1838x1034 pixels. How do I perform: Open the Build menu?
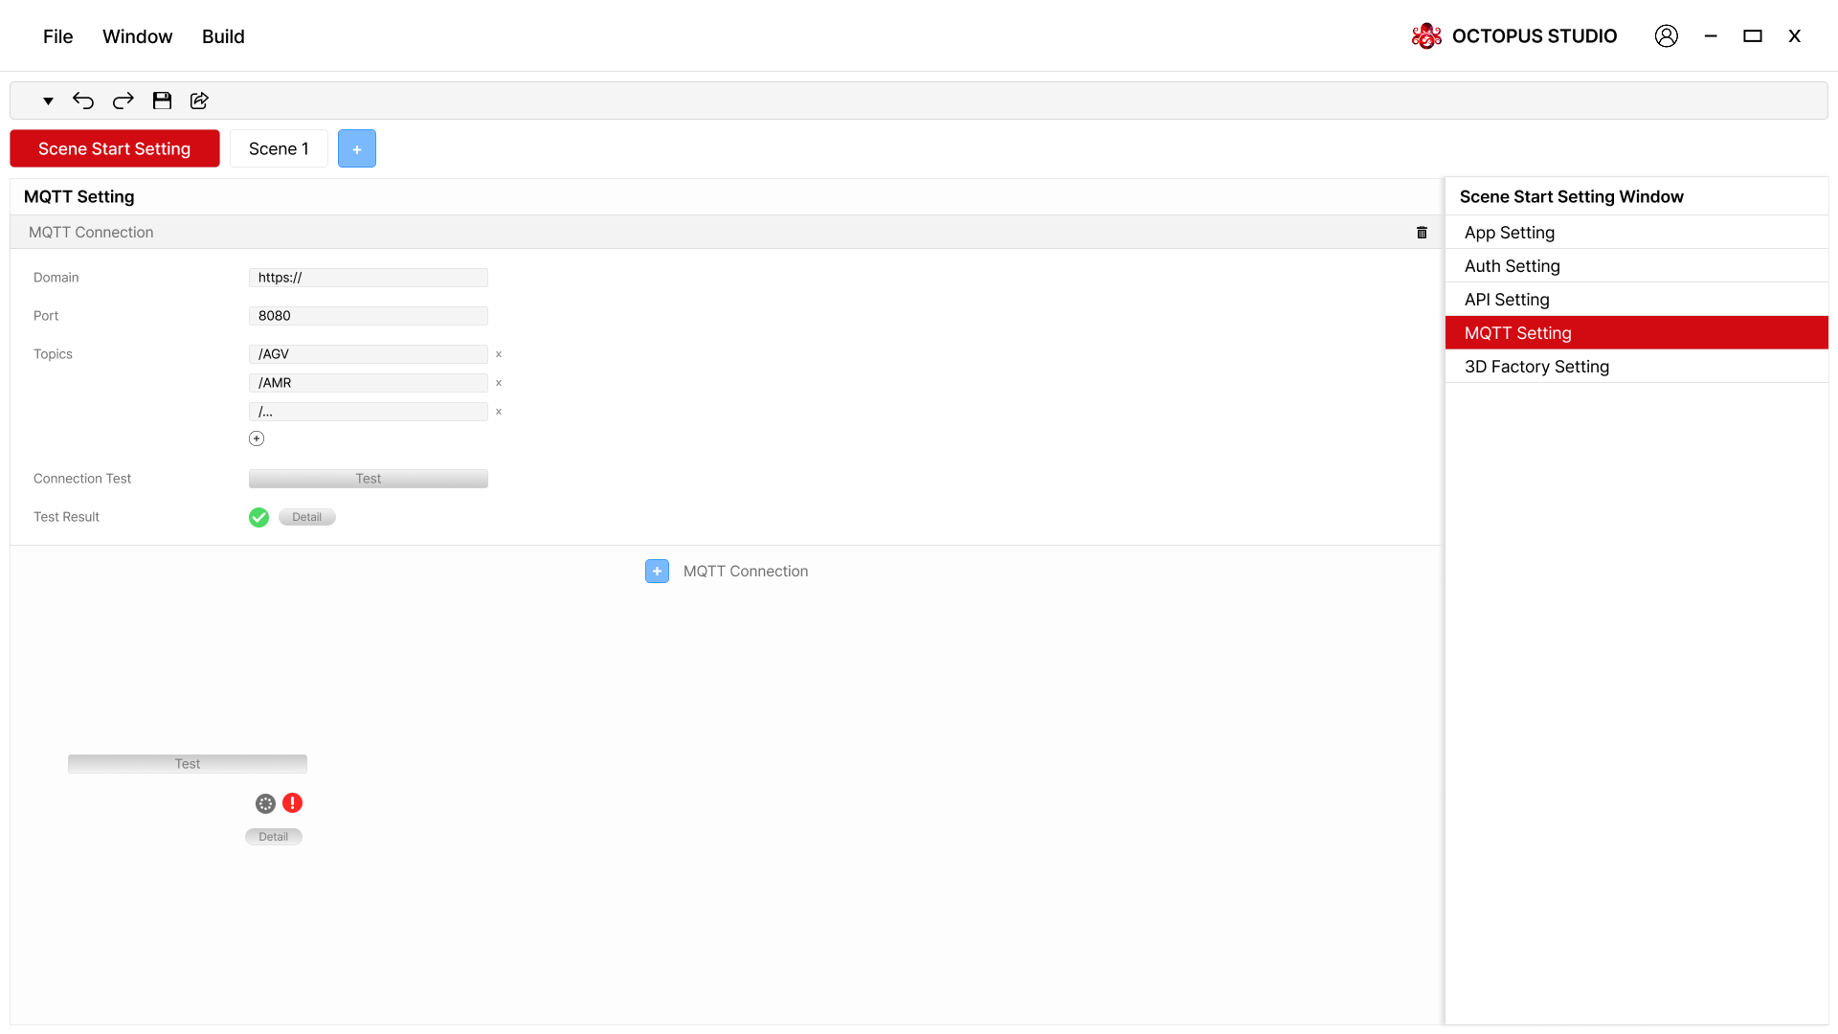click(223, 36)
